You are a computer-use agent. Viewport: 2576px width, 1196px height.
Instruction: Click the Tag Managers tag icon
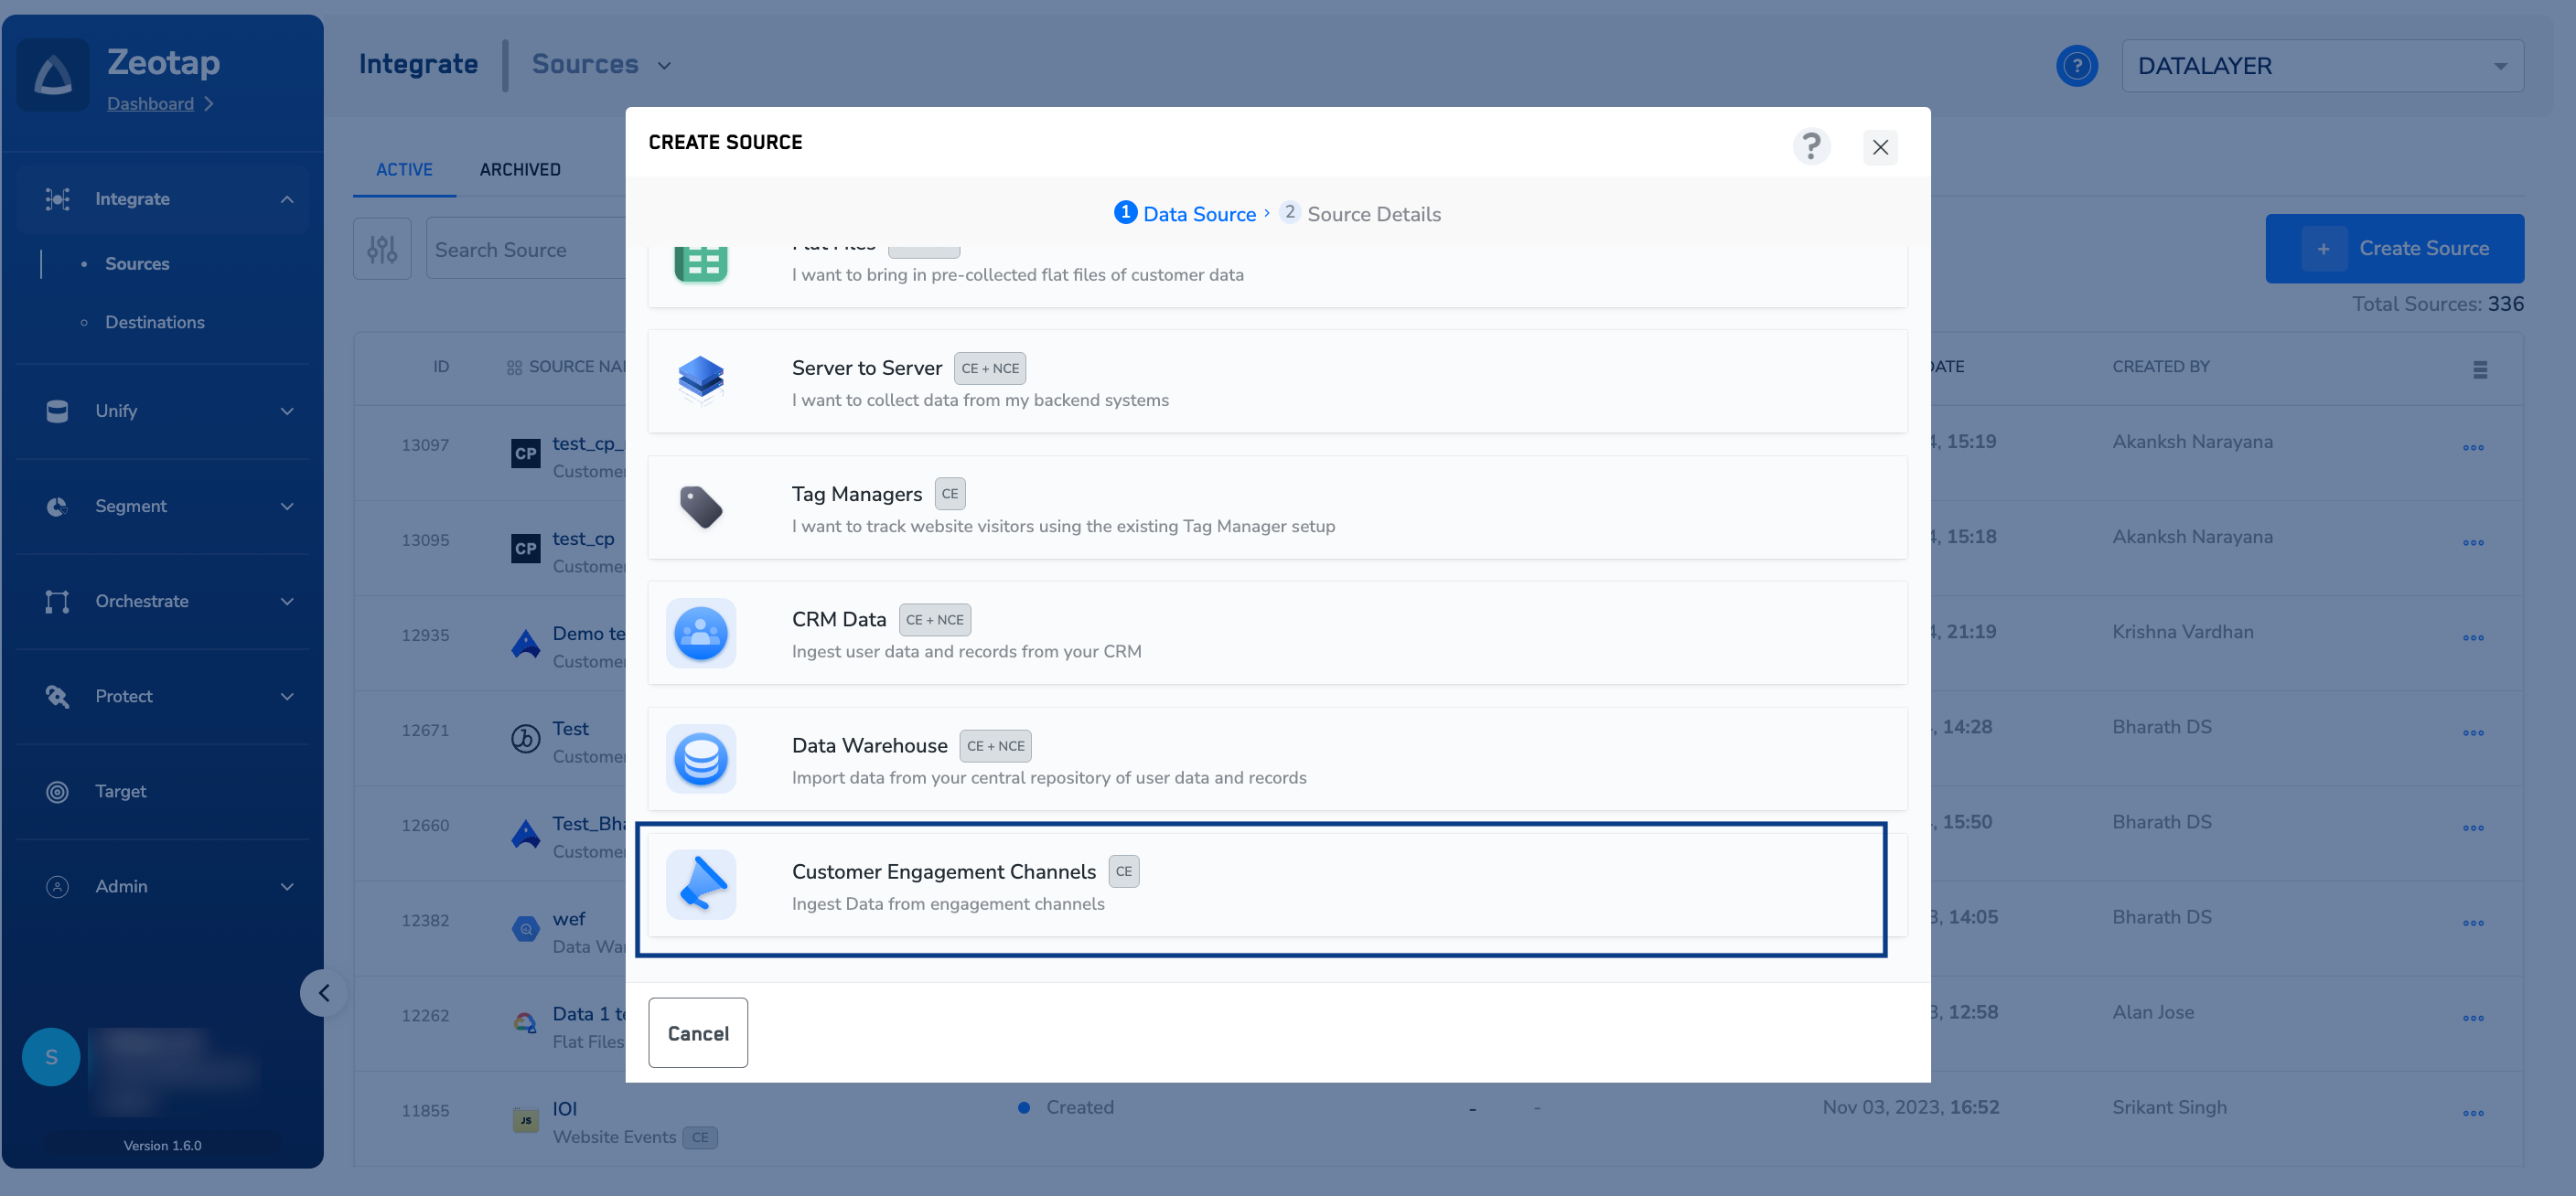(700, 507)
